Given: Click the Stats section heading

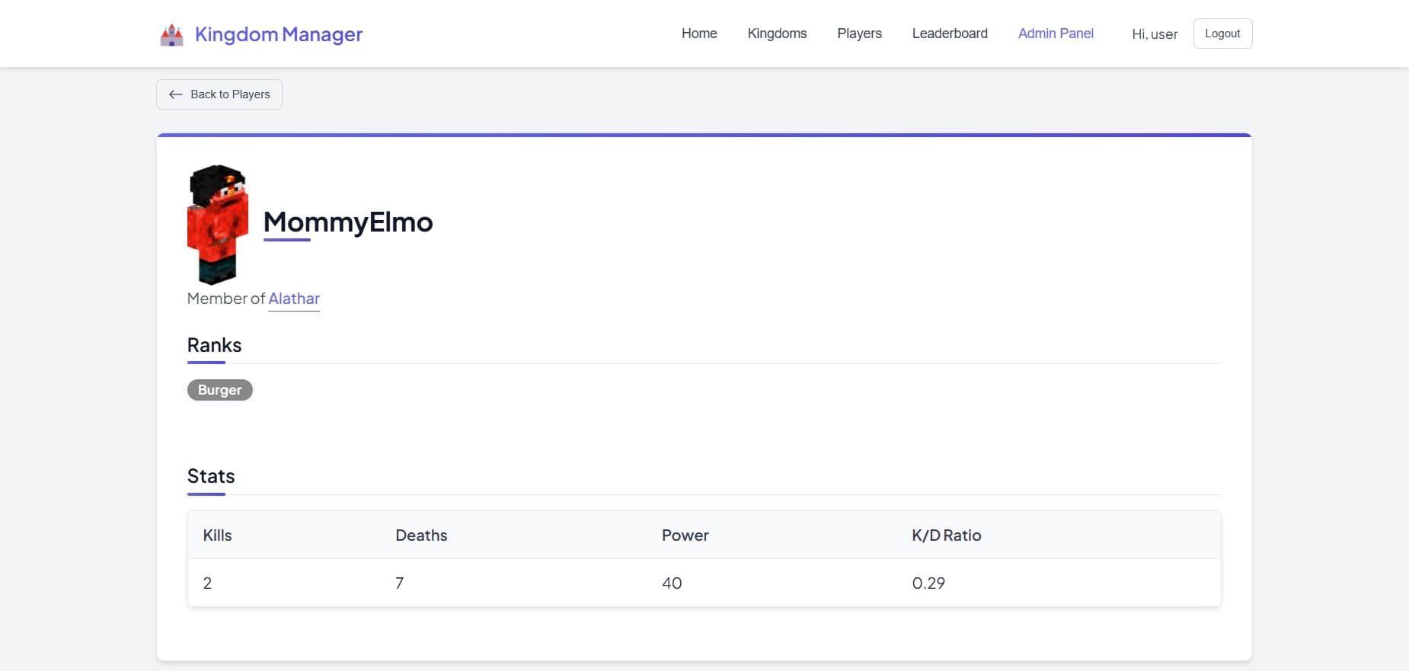Looking at the screenshot, I should coord(211,476).
